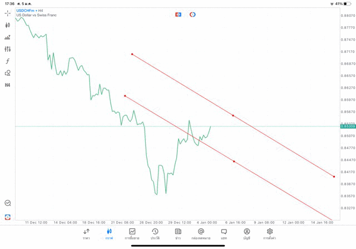
Task: Switch to the ราคา quotes tab
Action: pyautogui.click(x=86, y=233)
